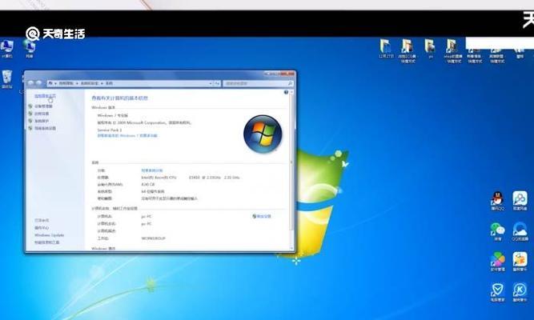
Task: Click the blue system rating link
Action: pos(152,170)
